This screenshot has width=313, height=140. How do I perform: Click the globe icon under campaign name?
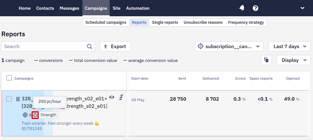pos(25,115)
